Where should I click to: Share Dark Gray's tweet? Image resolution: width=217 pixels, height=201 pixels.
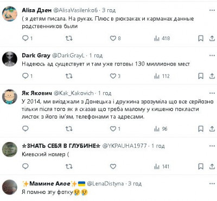pyautogui.click(x=212, y=76)
